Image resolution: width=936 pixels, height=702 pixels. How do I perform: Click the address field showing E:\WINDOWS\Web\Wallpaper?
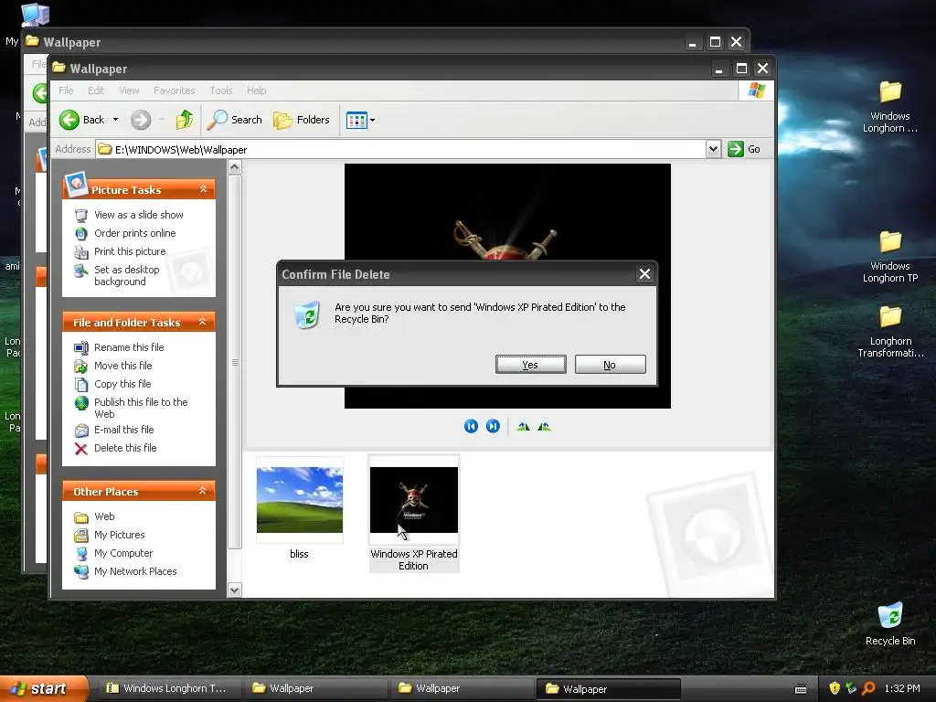coord(400,149)
